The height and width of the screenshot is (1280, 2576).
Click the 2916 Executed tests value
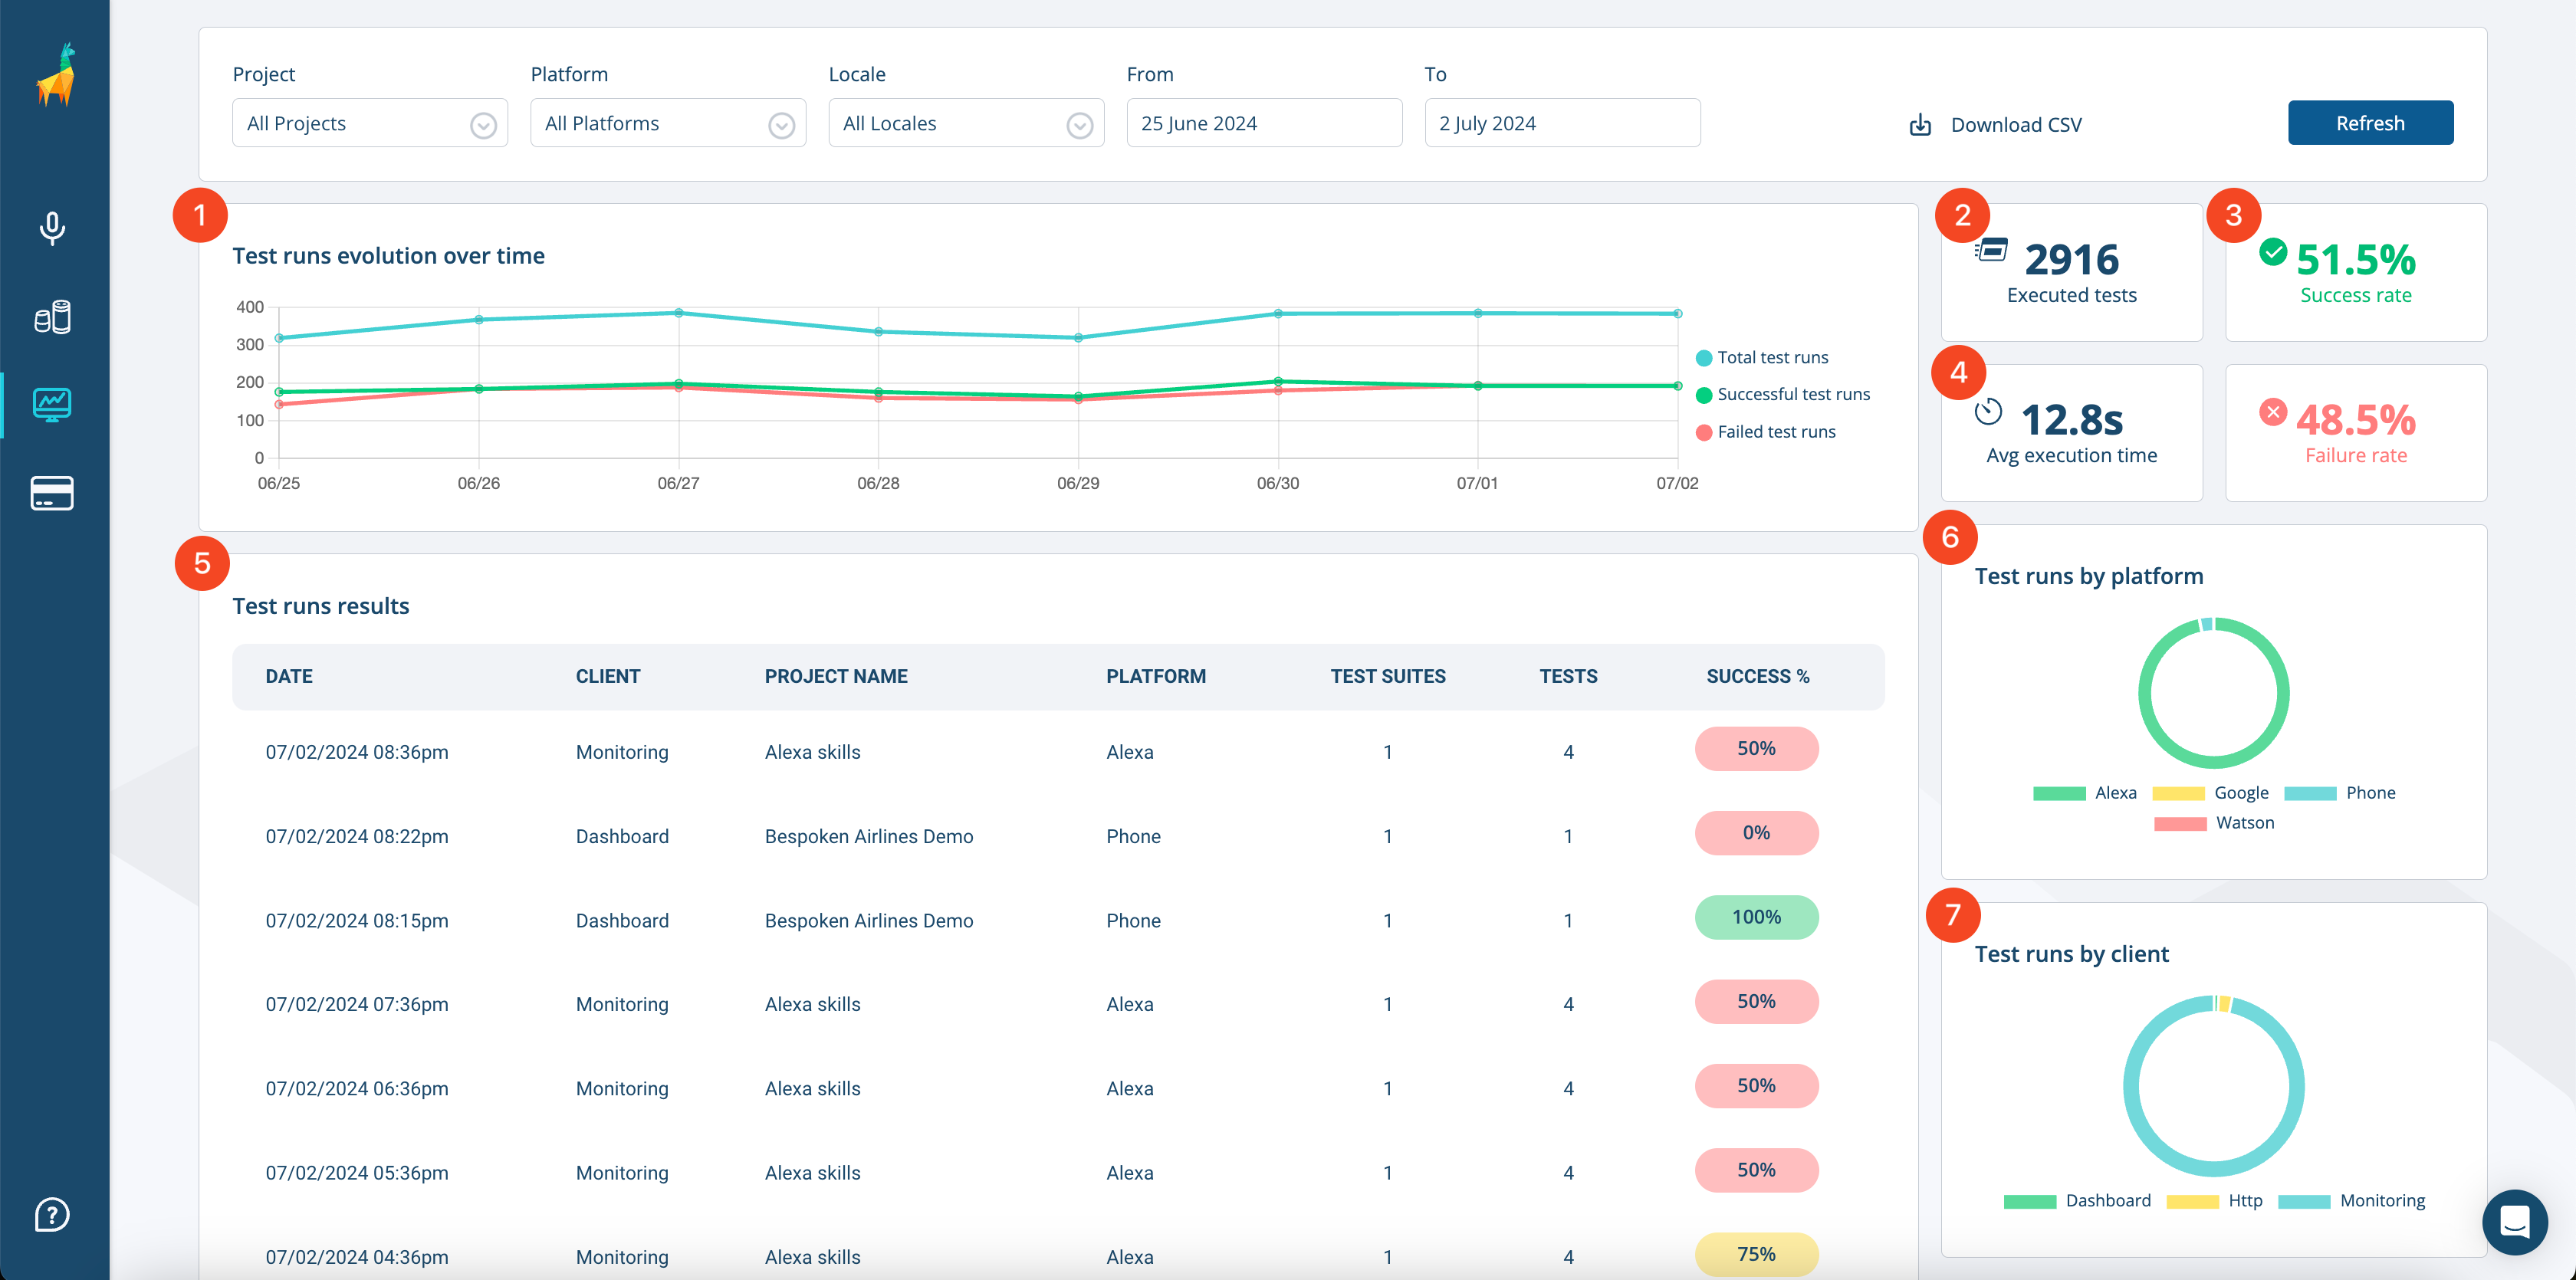click(x=2072, y=260)
